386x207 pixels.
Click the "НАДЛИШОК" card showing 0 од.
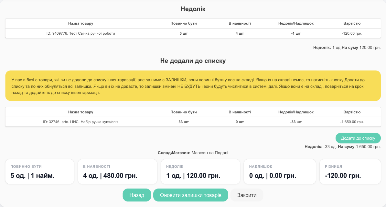(280, 172)
